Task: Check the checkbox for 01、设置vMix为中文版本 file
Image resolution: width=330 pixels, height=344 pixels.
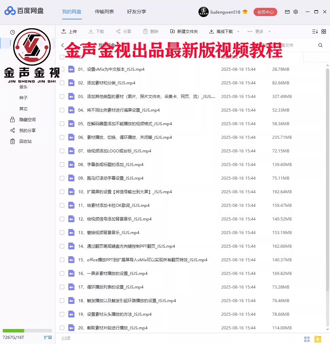Action: pyautogui.click(x=62, y=69)
